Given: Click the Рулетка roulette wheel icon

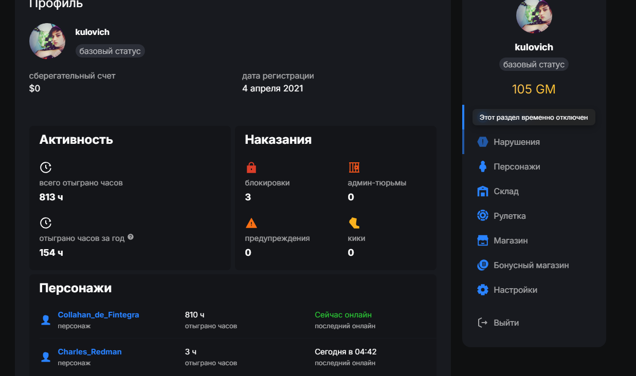Looking at the screenshot, I should pyautogui.click(x=482, y=216).
